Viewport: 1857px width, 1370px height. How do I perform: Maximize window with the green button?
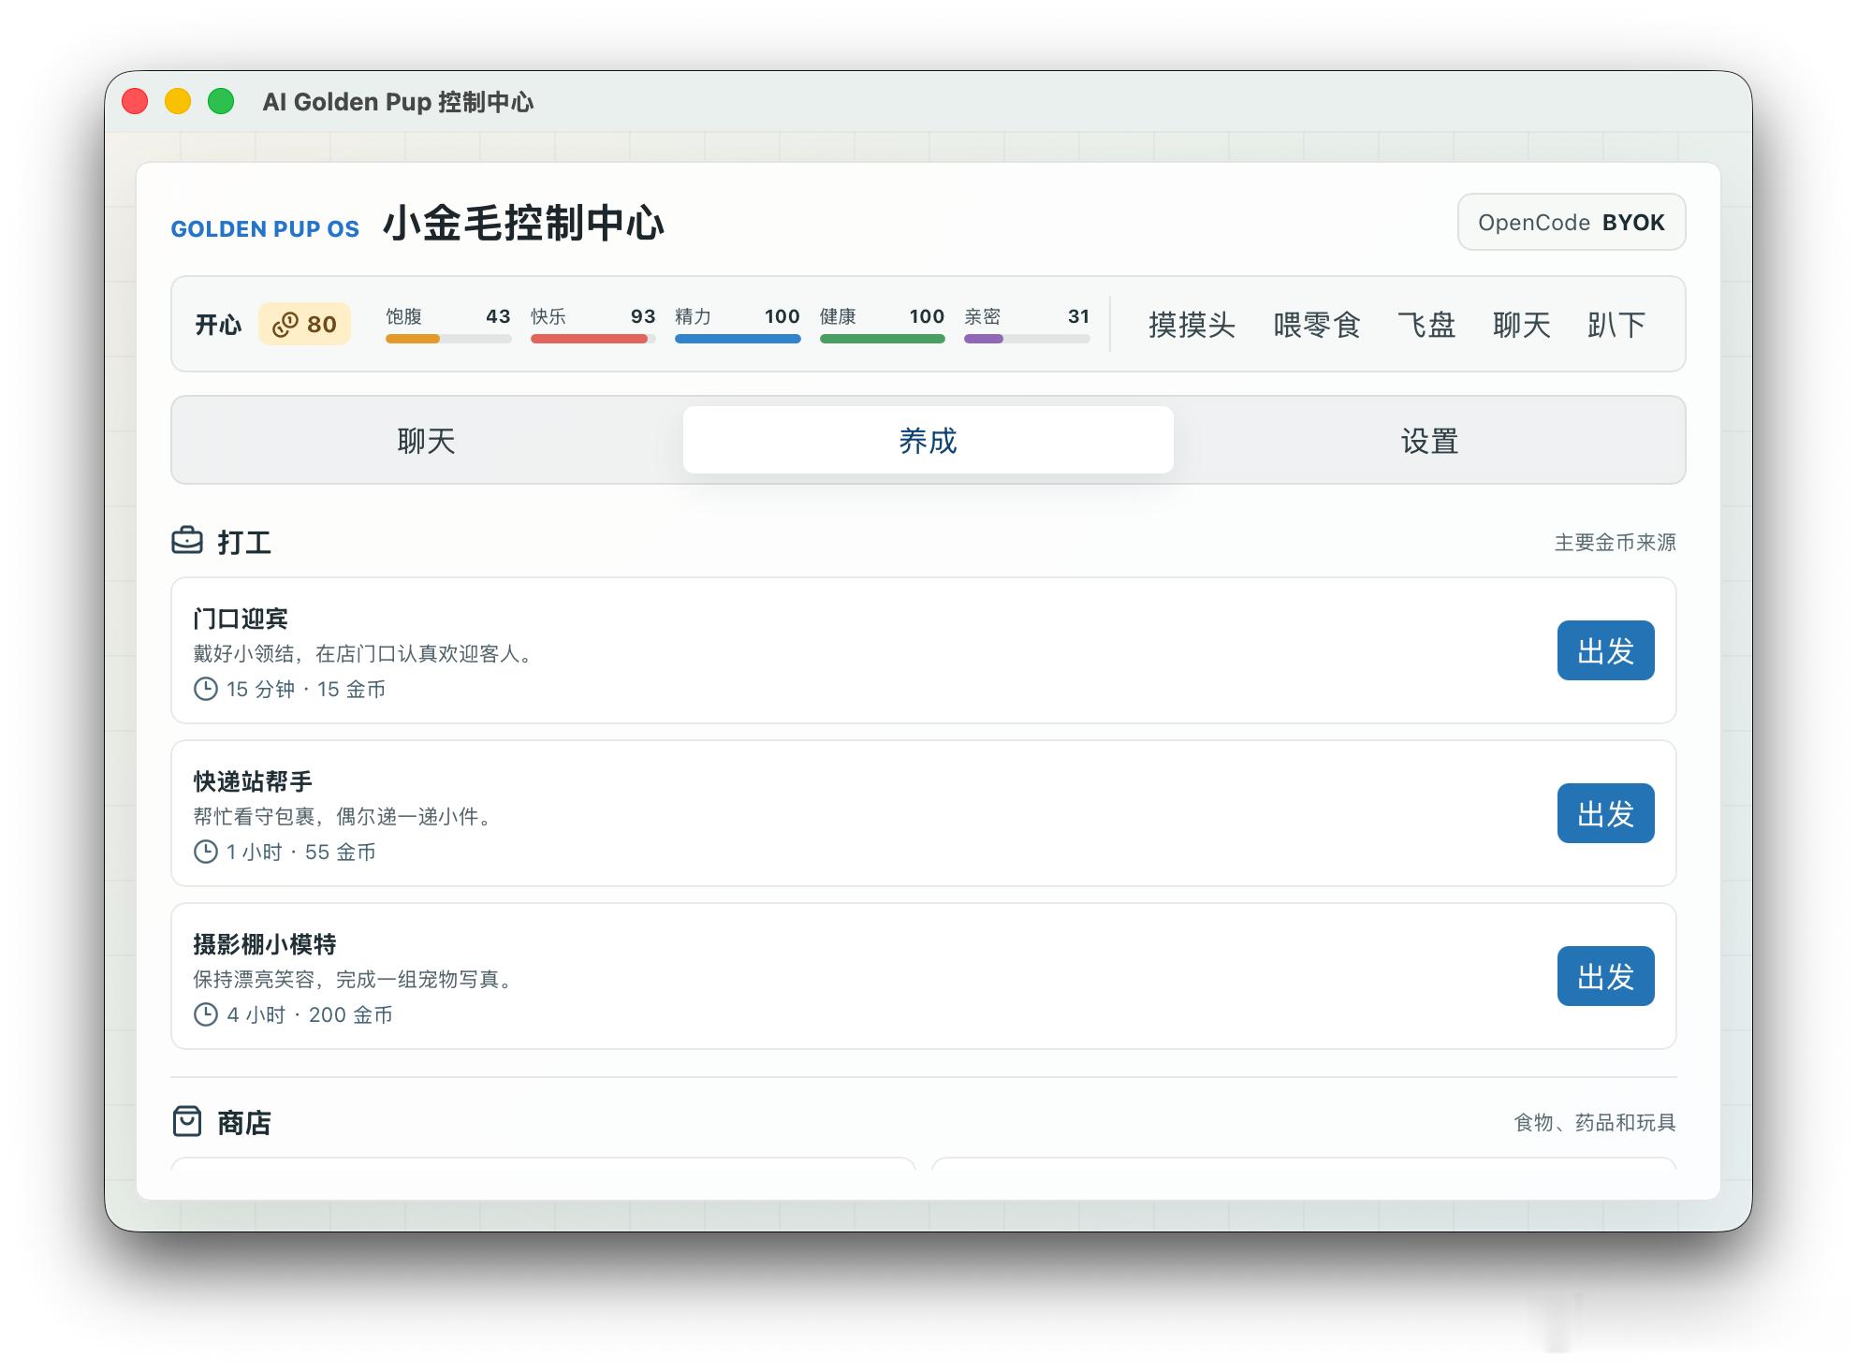tap(221, 101)
